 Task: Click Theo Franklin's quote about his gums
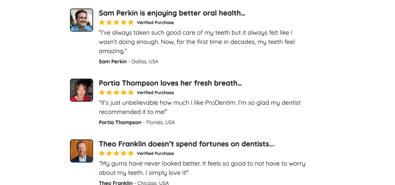click(x=202, y=168)
